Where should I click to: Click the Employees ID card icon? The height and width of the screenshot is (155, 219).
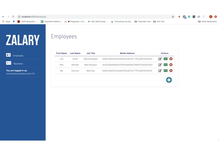[9, 55]
